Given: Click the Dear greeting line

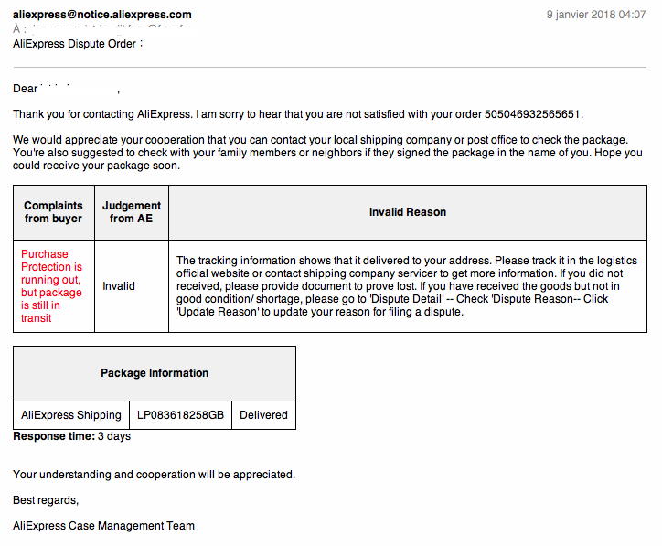Looking at the screenshot, I should coord(66,89).
